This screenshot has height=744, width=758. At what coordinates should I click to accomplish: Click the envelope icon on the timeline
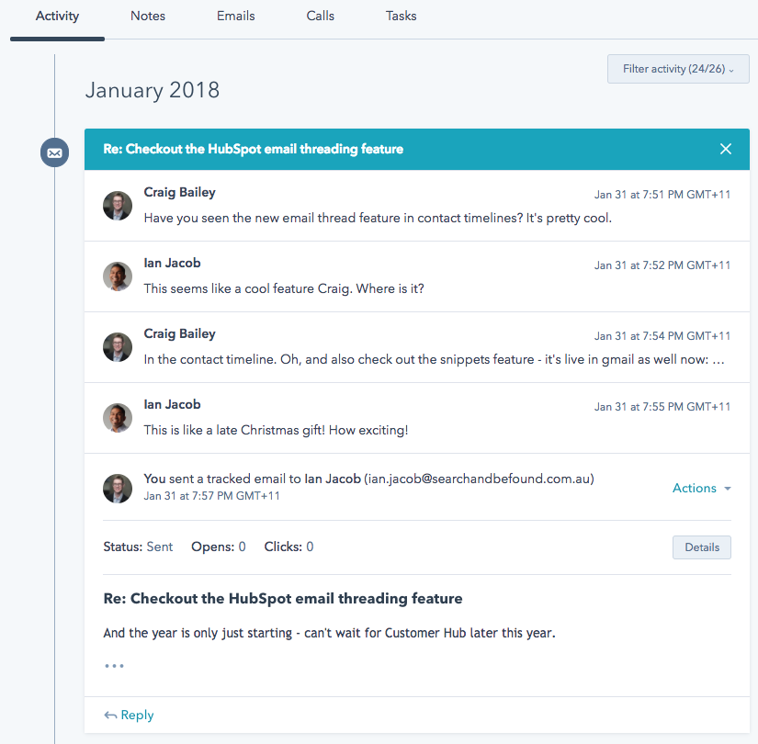pos(54,152)
